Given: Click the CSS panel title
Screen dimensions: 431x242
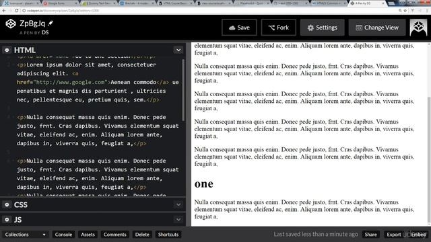Looking at the screenshot, I should [x=21, y=204].
